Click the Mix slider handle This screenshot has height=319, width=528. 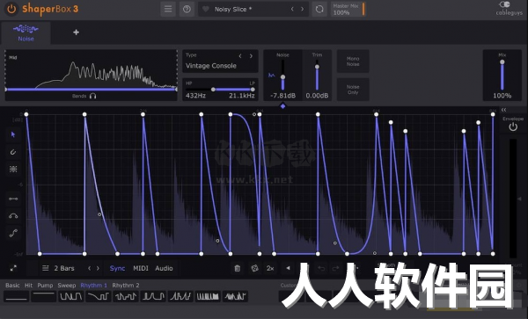tap(502, 62)
